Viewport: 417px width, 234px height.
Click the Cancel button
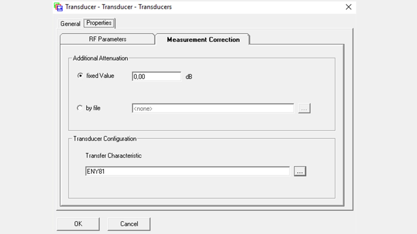(x=129, y=224)
